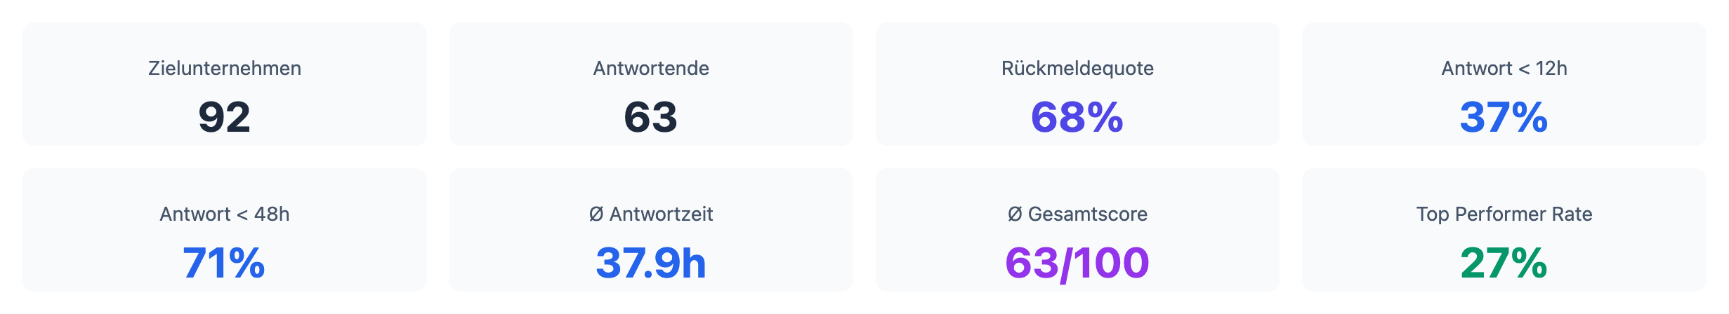
Task: Select the value 92 under Zielunternehmen
Action: click(x=225, y=117)
